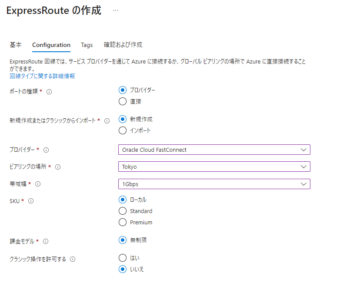Click info icon beside プロバイダー label
Image resolution: width=343 pixels, height=290 pixels.
46,150
